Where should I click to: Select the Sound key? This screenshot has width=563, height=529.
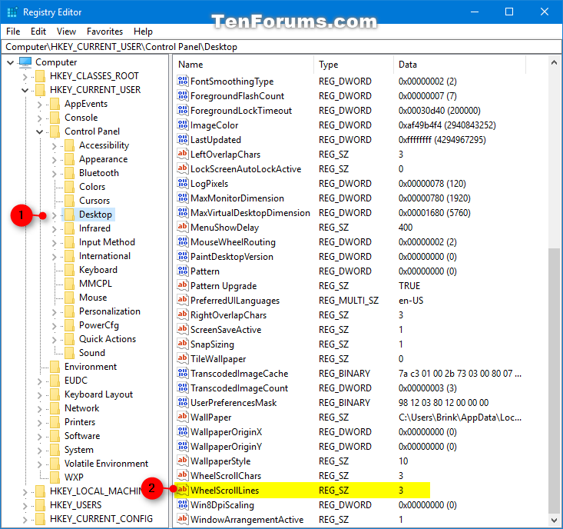92,353
